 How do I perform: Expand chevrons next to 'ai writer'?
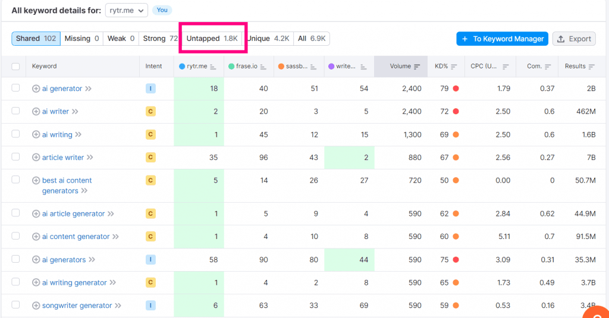(75, 111)
